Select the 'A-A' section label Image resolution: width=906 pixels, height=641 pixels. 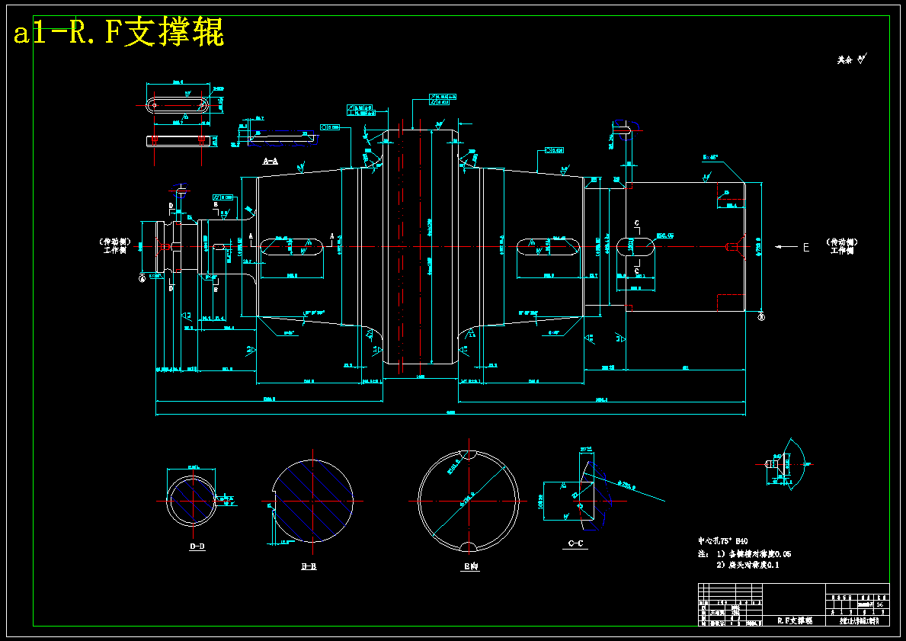coord(271,162)
